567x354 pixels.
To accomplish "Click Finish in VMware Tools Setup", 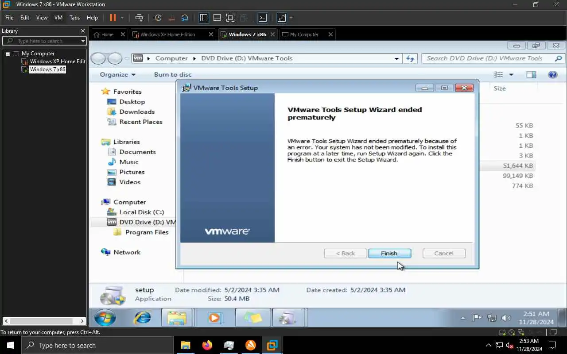I will 389,254.
